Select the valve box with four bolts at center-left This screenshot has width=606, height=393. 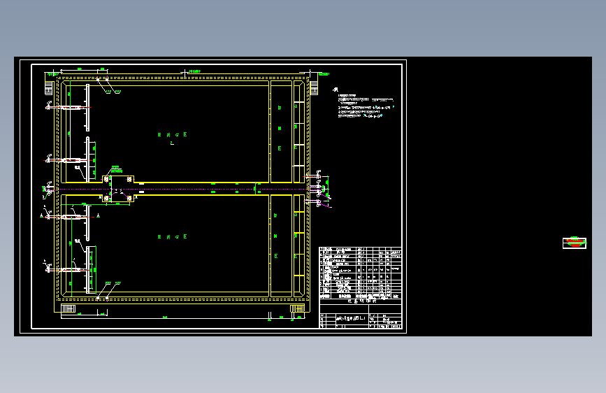point(118,189)
